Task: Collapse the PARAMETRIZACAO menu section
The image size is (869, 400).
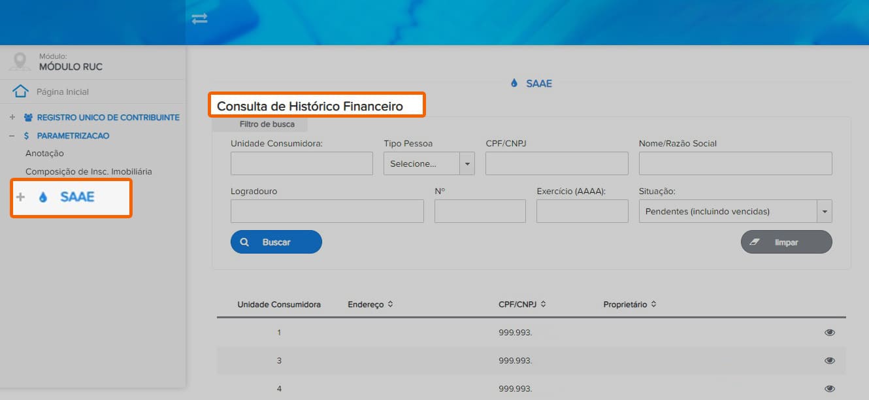Action: (12, 136)
